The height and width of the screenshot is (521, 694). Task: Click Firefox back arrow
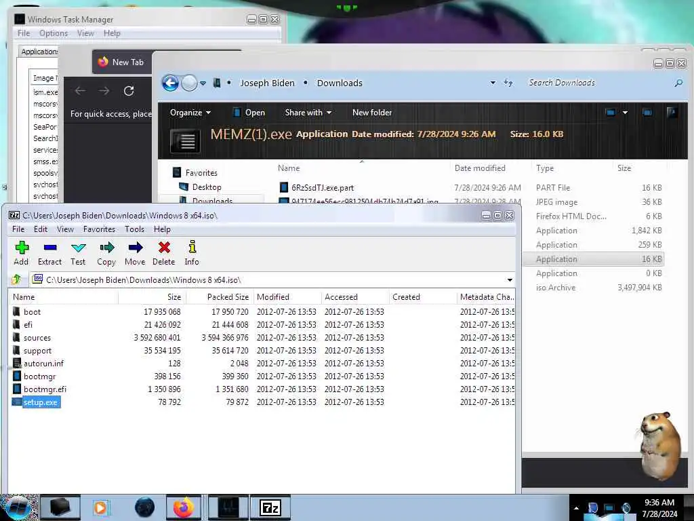pos(80,91)
